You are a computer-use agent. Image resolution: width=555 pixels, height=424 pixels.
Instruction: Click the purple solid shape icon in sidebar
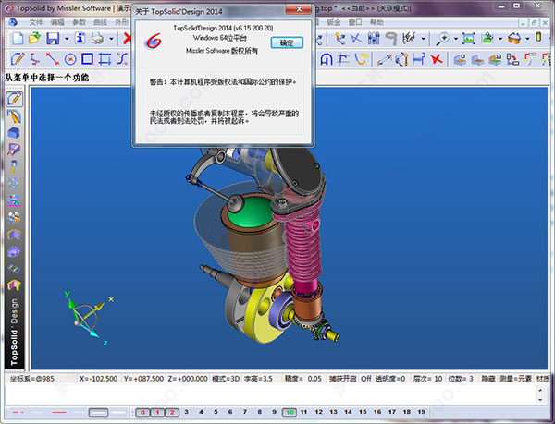[14, 251]
